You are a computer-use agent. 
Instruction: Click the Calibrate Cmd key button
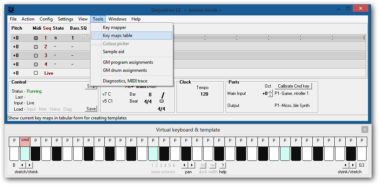(x=293, y=86)
